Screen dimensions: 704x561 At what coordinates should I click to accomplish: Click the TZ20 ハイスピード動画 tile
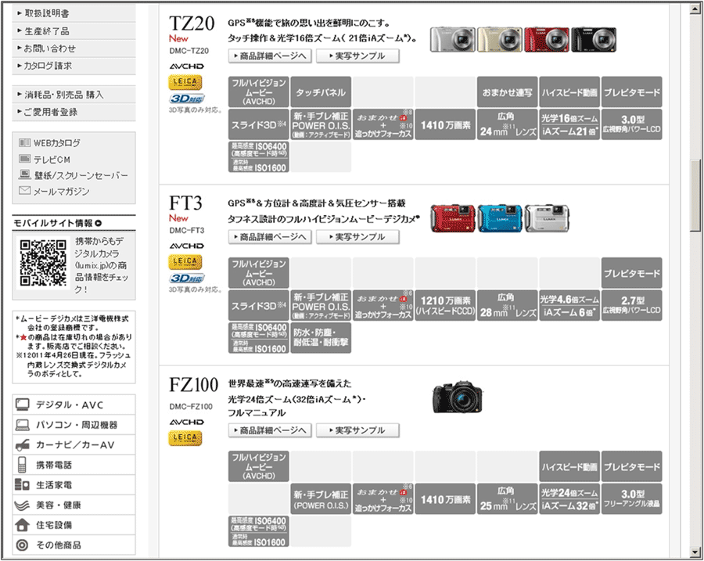pyautogui.click(x=569, y=92)
